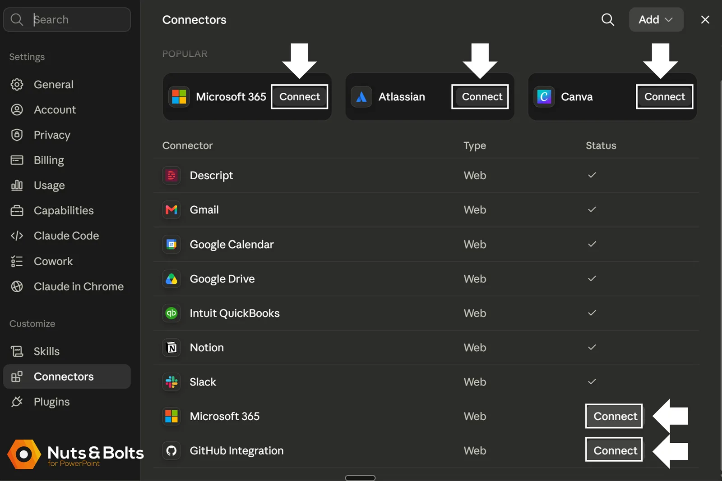Open Cowork settings label
This screenshot has height=481, width=722.
53,261
